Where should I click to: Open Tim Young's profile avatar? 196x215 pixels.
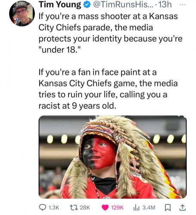pos(22,14)
